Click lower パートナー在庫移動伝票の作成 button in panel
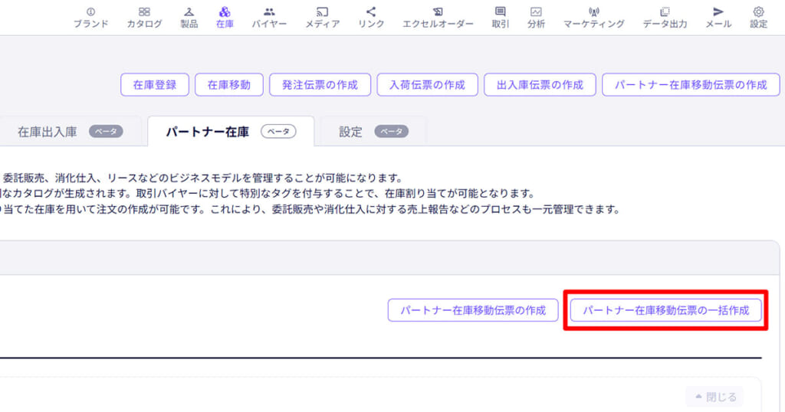Image resolution: width=785 pixels, height=412 pixels. click(472, 310)
